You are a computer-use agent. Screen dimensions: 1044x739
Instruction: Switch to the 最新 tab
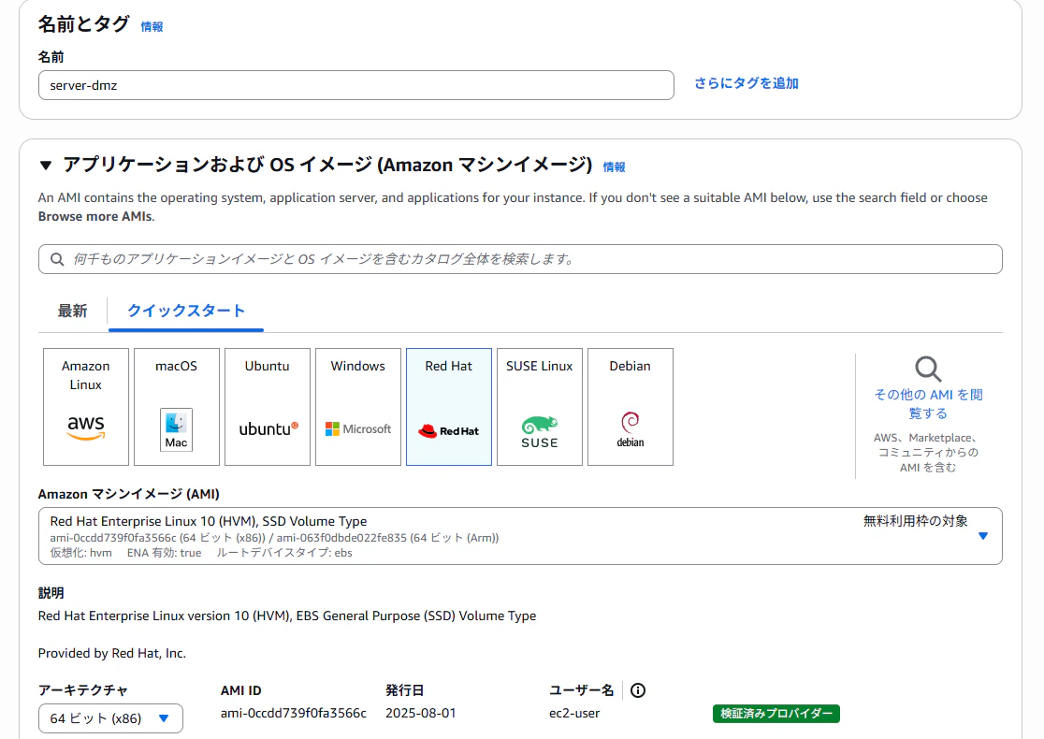coord(73,311)
